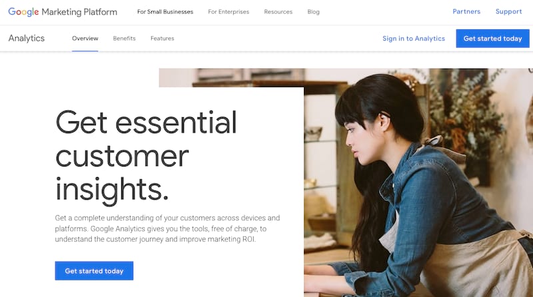Click the Google Analytics description paragraph

tap(168, 228)
